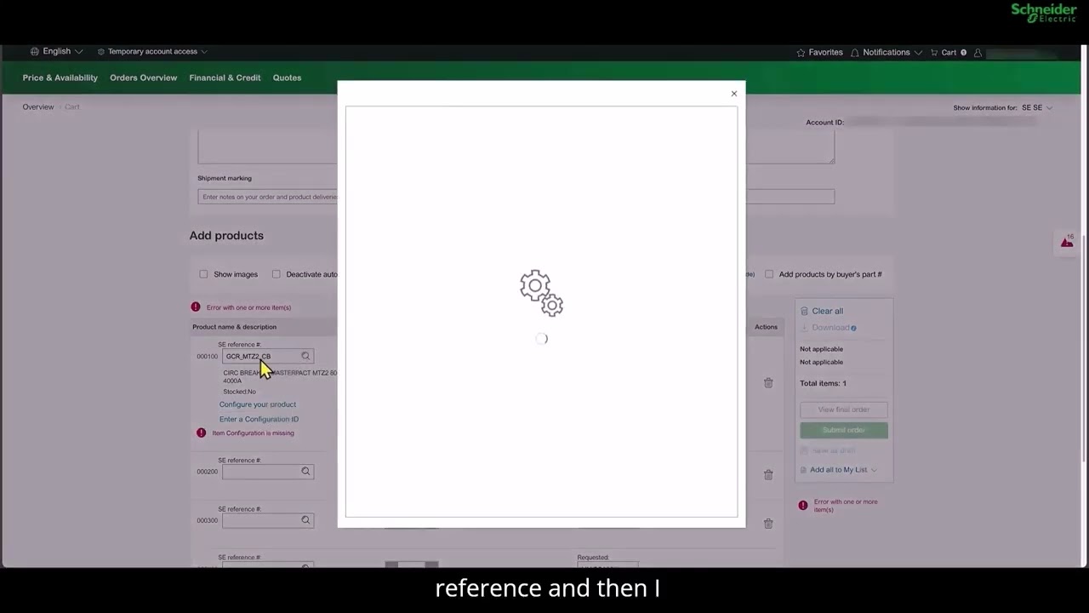The image size is (1089, 613).
Task: Open Enter a Configuration ID link
Action: point(259,419)
